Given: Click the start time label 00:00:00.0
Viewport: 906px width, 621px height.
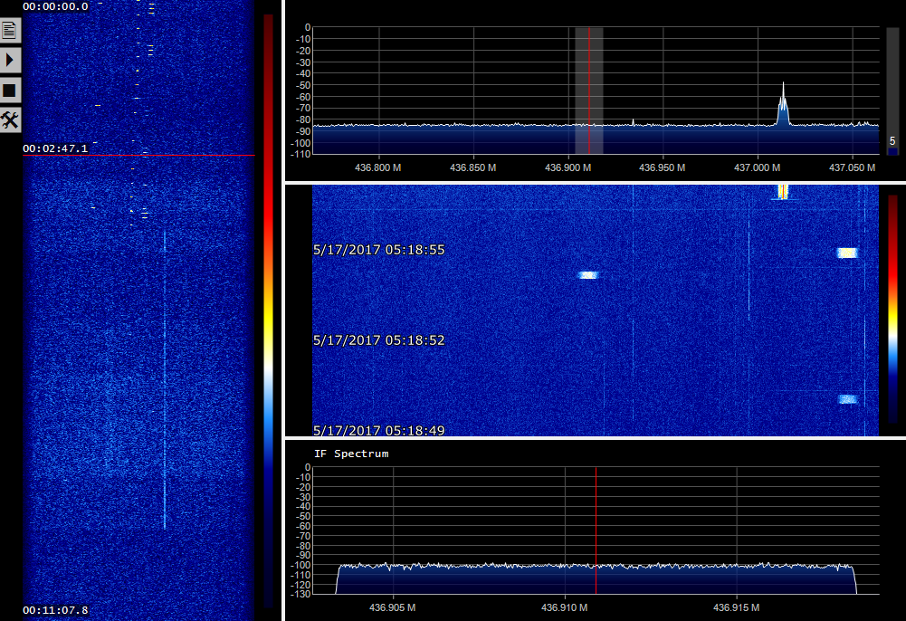Looking at the screenshot, I should [x=55, y=6].
